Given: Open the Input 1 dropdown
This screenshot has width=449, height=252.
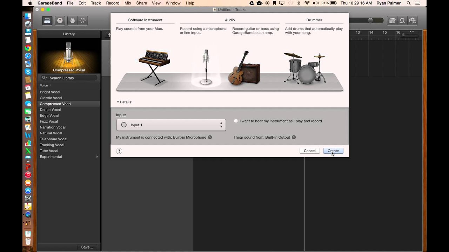Looking at the screenshot, I should [x=171, y=125].
